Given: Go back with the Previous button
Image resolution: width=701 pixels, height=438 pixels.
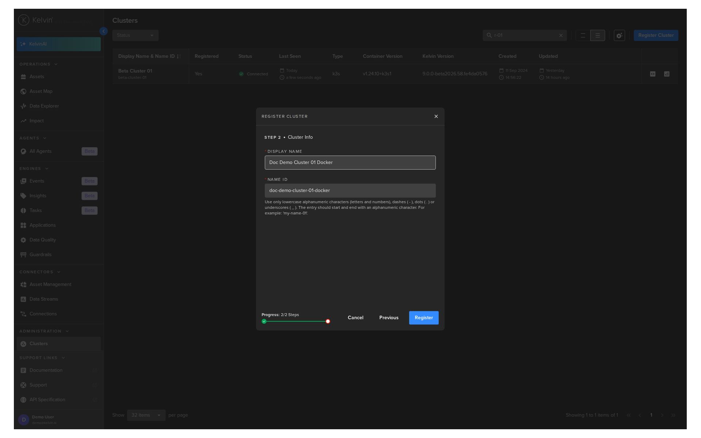Looking at the screenshot, I should click(388, 318).
